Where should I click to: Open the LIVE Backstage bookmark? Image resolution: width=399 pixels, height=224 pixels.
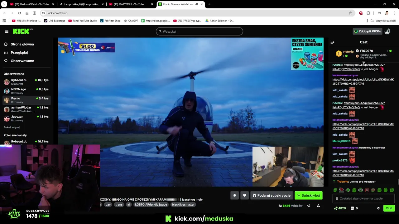pos(55,21)
